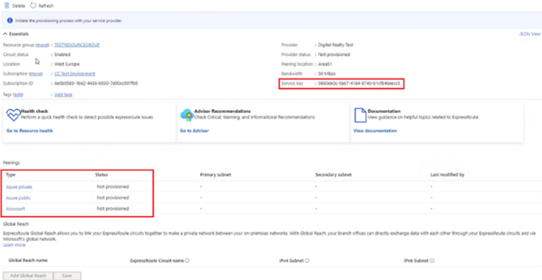Click the Health check card title
542x280 pixels.
point(35,111)
